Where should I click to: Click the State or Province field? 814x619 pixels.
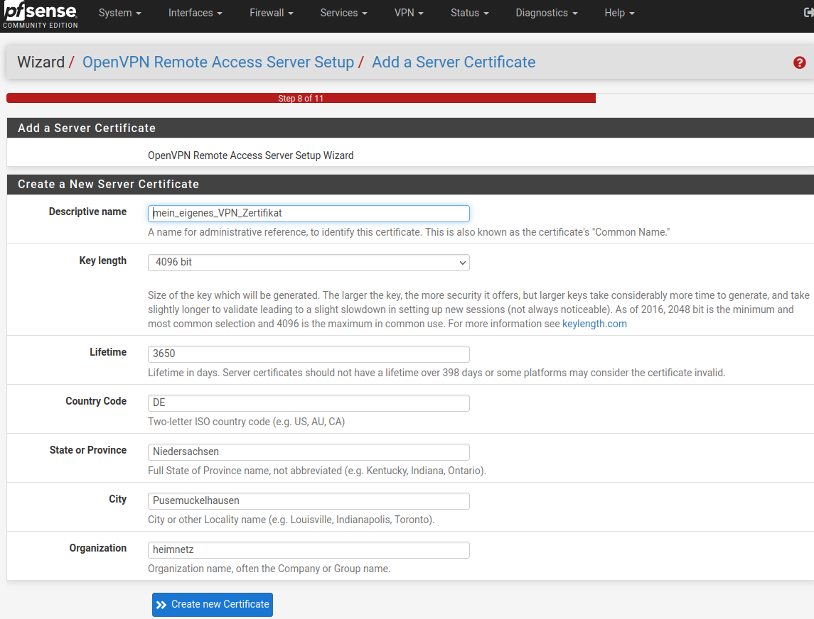pos(309,452)
